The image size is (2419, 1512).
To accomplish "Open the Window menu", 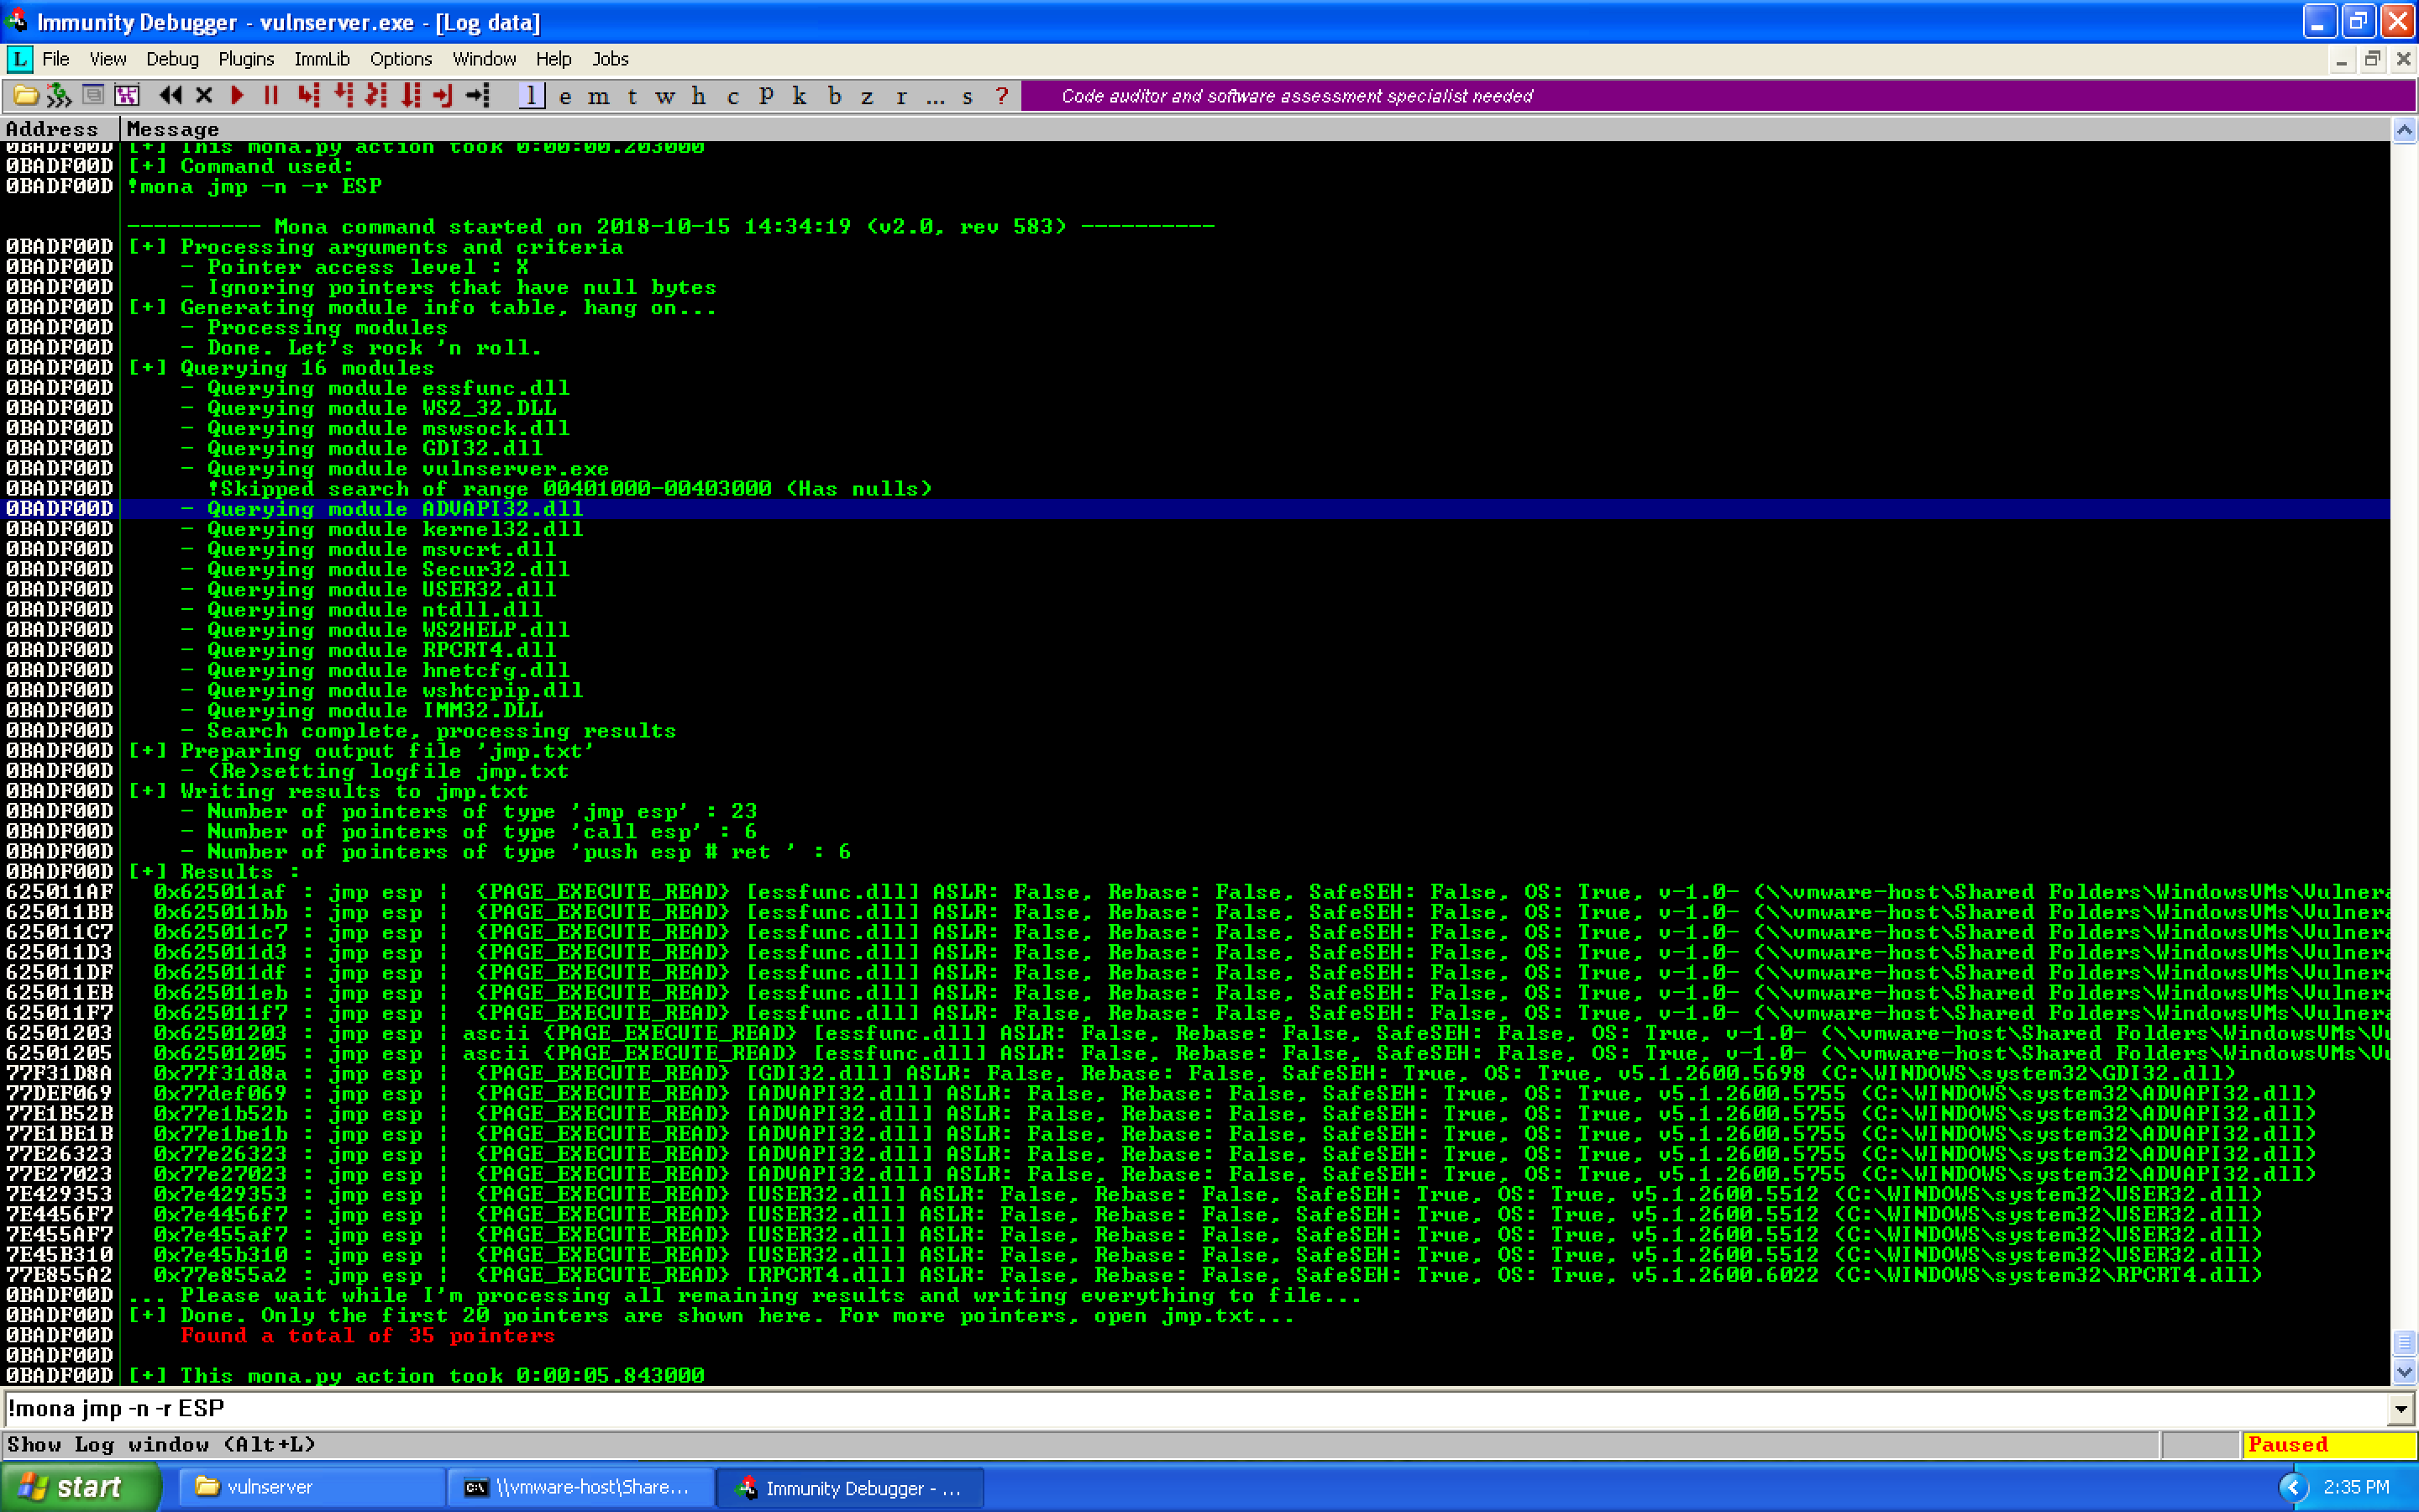I will 484,59.
